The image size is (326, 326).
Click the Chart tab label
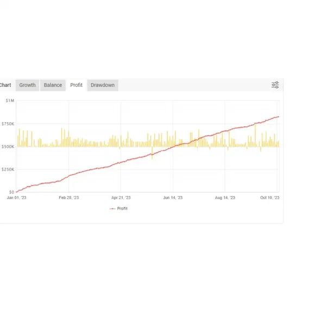click(5, 85)
